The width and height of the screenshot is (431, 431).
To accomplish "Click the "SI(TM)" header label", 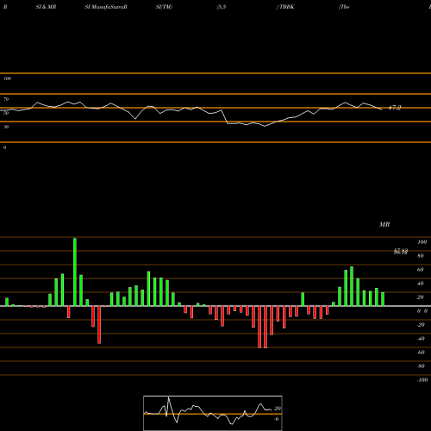I will [x=164, y=7].
